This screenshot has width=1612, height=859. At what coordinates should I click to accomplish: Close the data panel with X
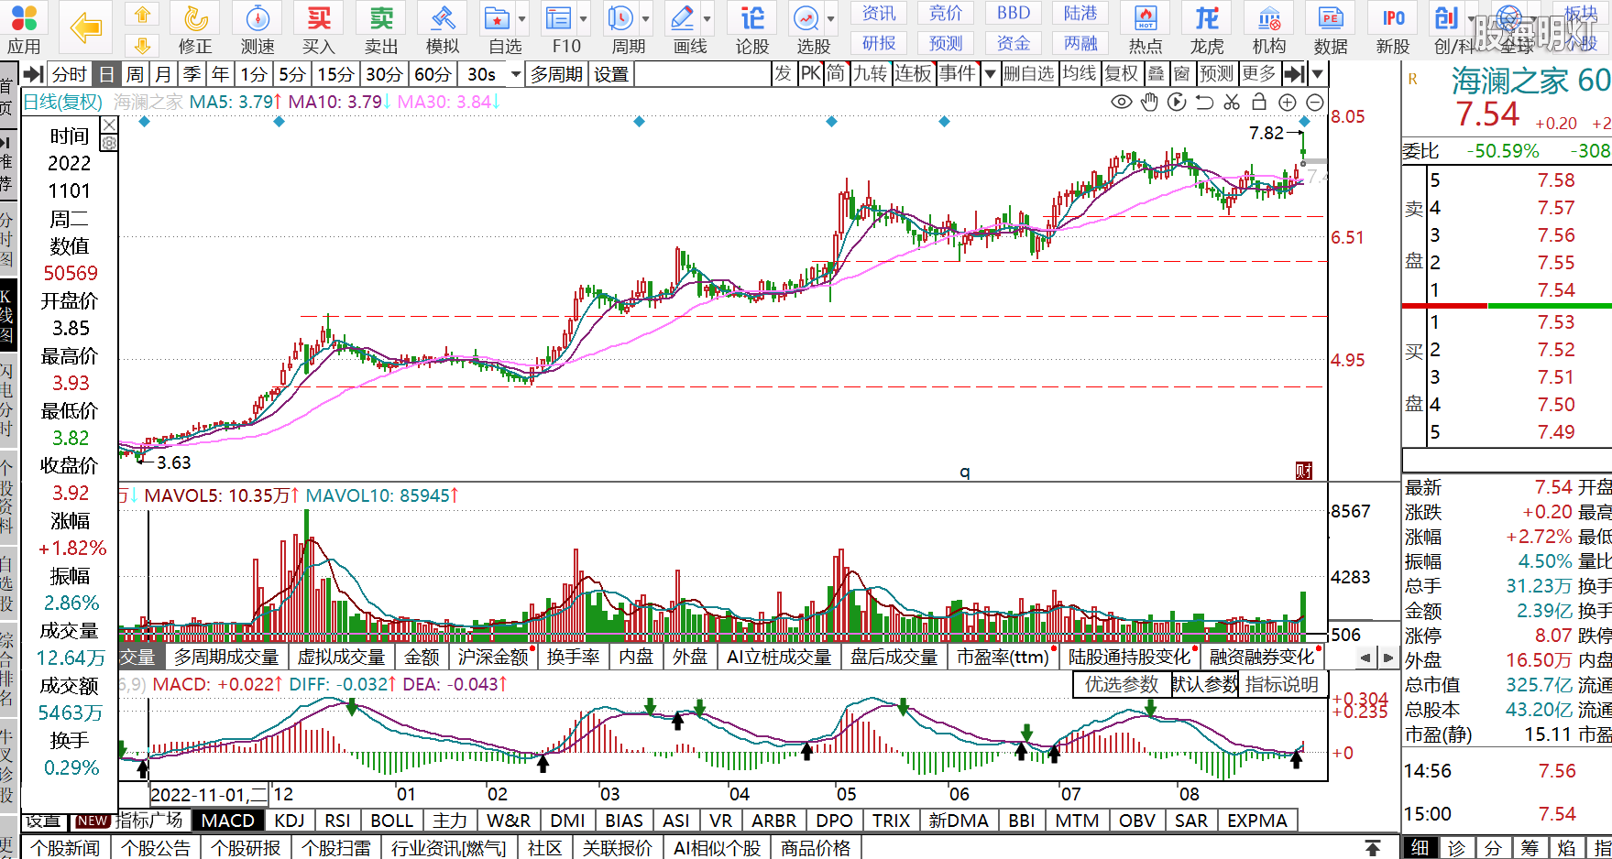(x=109, y=125)
